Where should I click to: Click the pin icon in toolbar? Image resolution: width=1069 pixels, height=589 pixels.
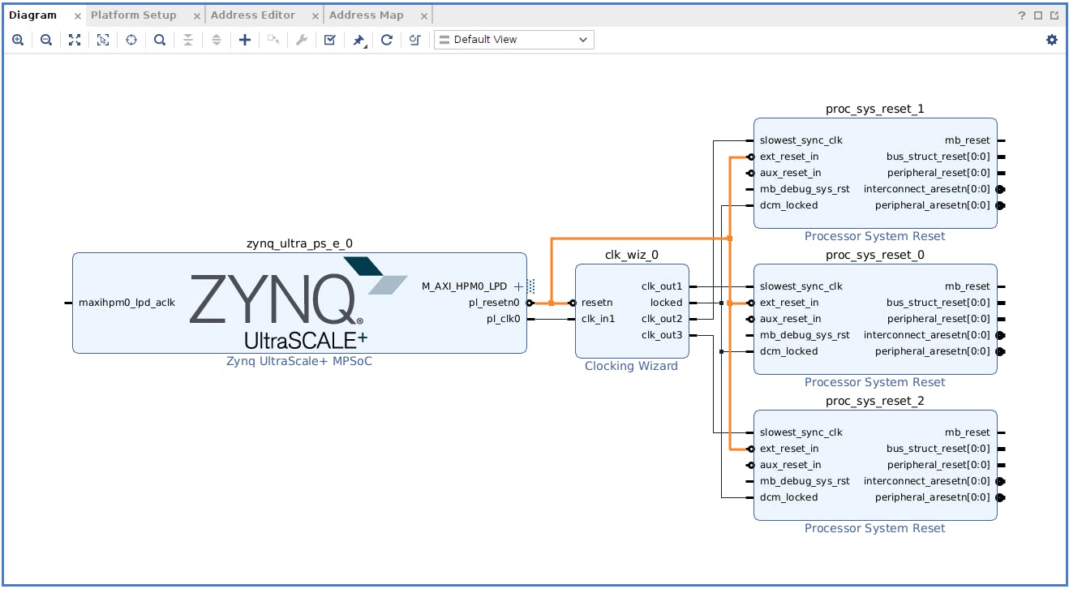[x=358, y=40]
